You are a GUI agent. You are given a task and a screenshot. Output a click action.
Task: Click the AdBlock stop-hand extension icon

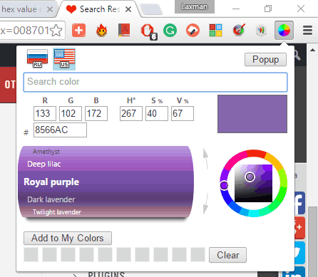tap(148, 31)
